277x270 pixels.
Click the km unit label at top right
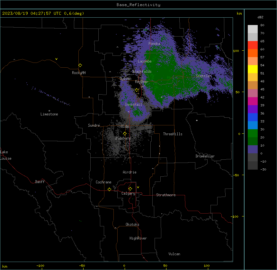pyautogui.click(x=239, y=13)
